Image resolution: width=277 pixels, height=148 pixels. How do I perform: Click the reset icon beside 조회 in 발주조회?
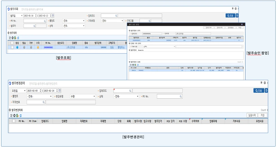[237, 15]
